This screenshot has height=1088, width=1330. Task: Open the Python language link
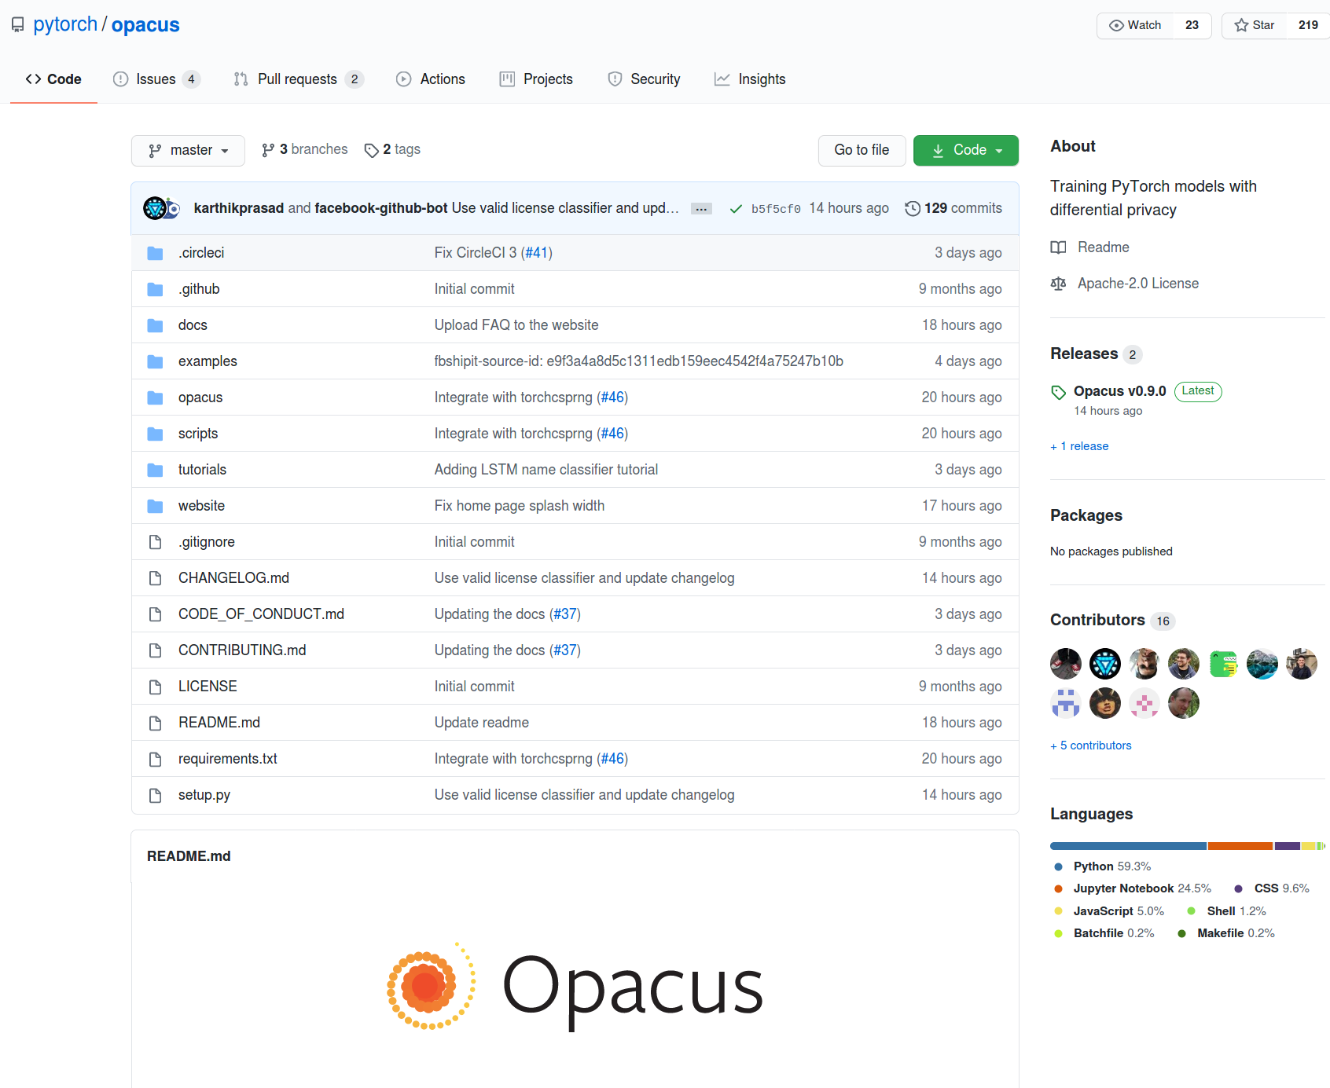[1112, 866]
